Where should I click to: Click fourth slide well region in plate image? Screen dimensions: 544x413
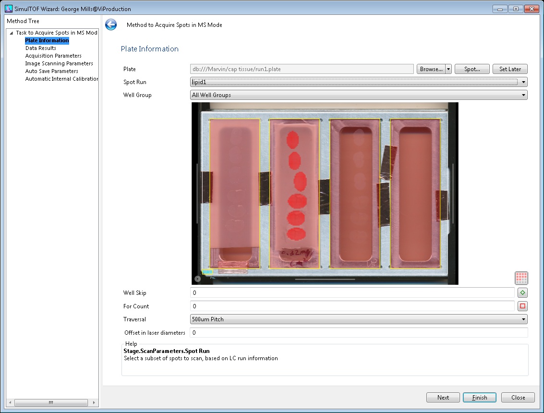point(415,194)
